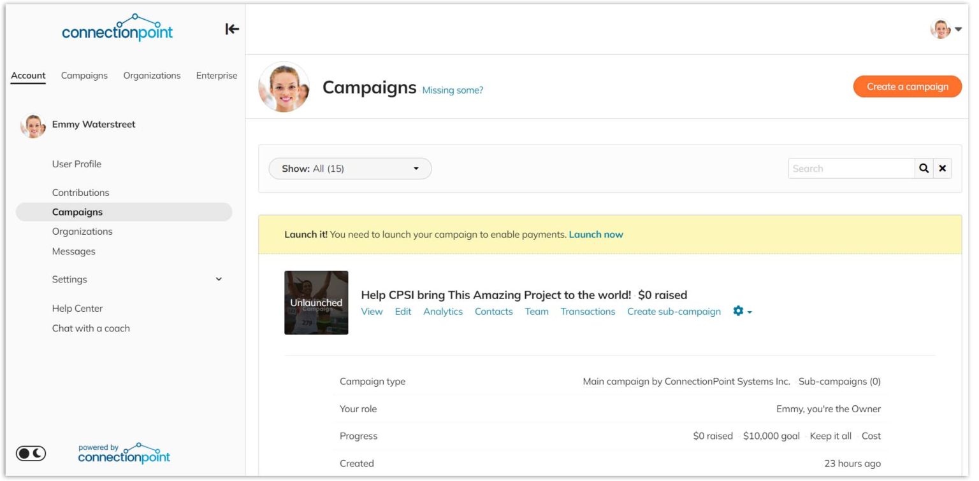979x481 pixels.
Task: Switch to the Organizations top tab
Action: [x=152, y=76]
